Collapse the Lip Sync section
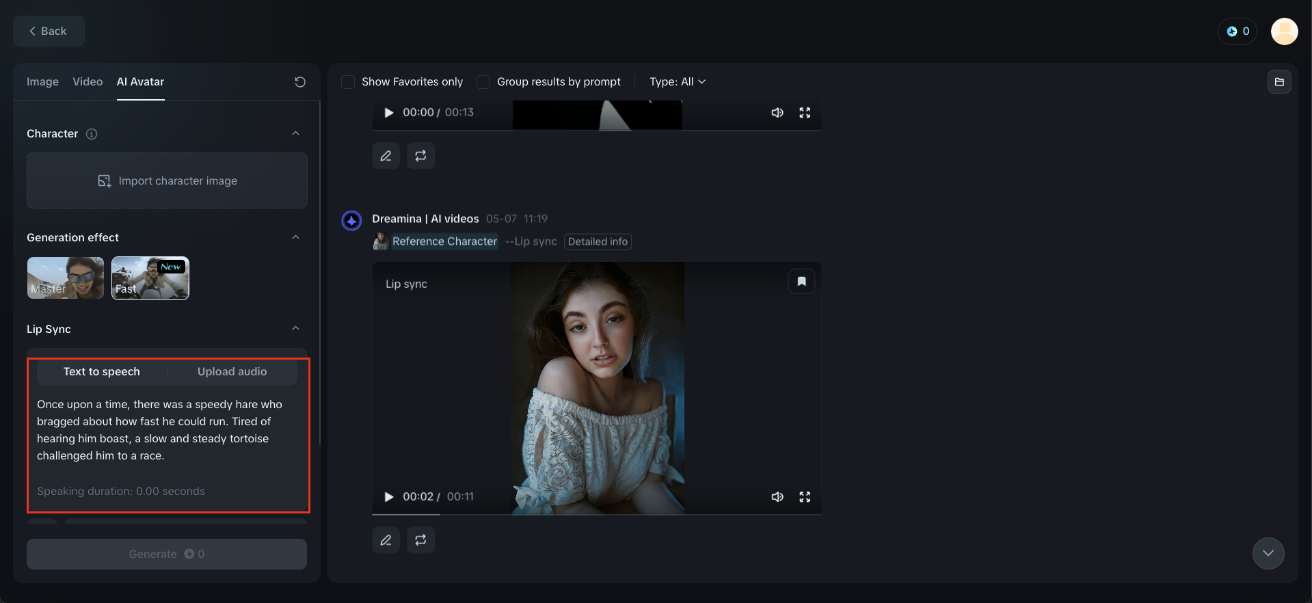Screen dimensions: 1312x603 [295, 328]
